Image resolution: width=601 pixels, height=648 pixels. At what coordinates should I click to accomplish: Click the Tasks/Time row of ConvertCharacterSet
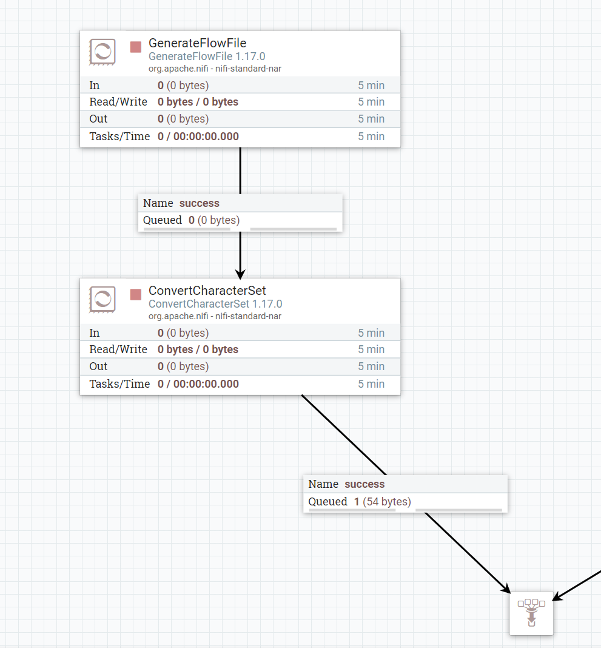[240, 384]
